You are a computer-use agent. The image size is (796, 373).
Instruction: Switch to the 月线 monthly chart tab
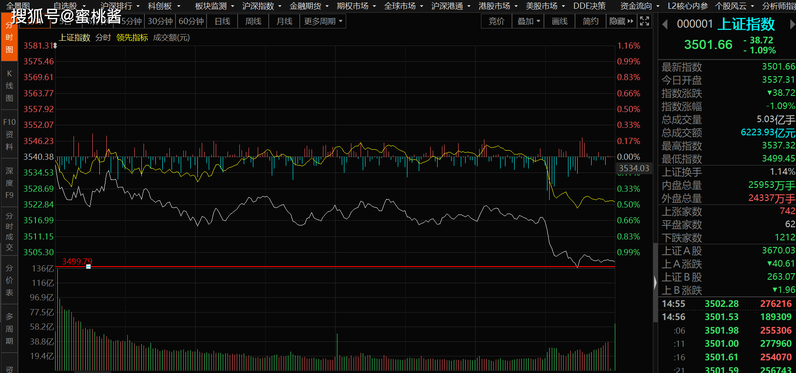[x=284, y=21]
